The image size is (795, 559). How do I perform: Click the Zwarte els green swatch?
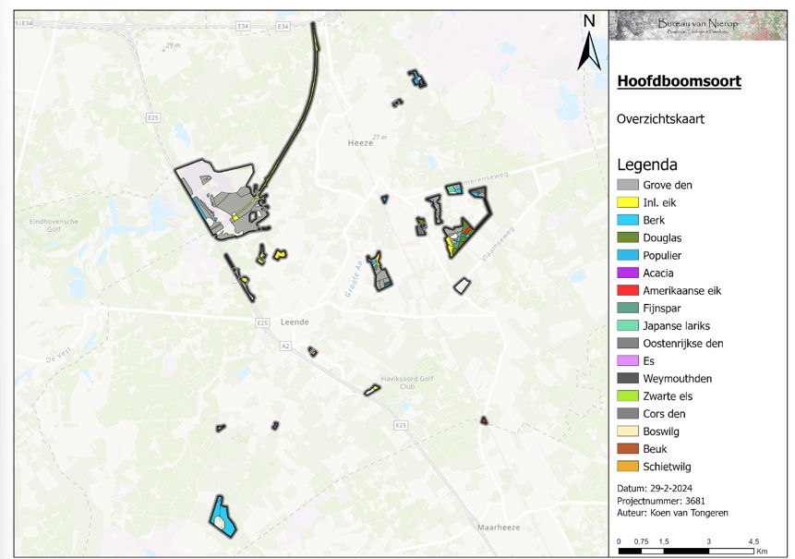click(627, 396)
